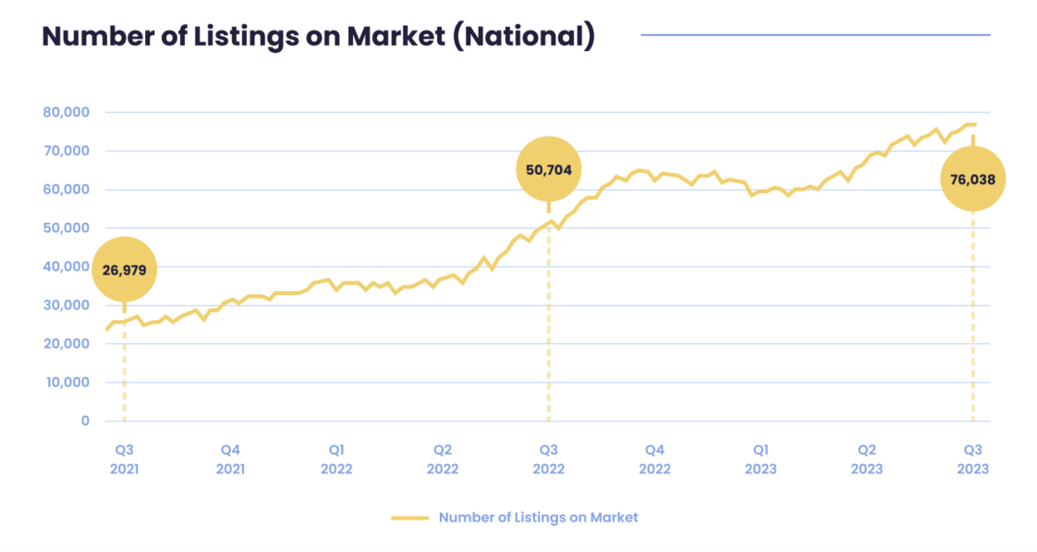Screen dimensions: 1037x552
Task: Click the 26,979 data callout bubble
Action: click(x=124, y=268)
